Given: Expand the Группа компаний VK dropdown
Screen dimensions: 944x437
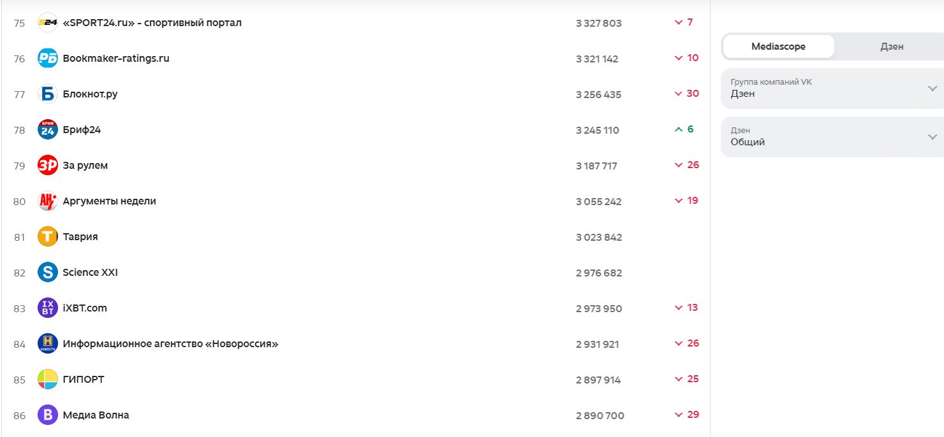Looking at the screenshot, I should 832,89.
